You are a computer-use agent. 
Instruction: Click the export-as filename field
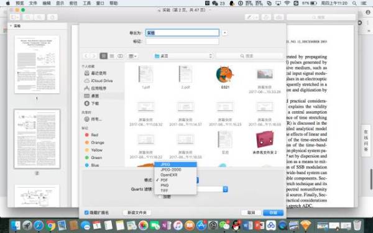(x=182, y=32)
